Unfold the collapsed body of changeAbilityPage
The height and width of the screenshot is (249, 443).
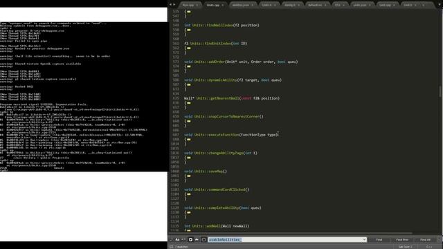(x=189, y=158)
